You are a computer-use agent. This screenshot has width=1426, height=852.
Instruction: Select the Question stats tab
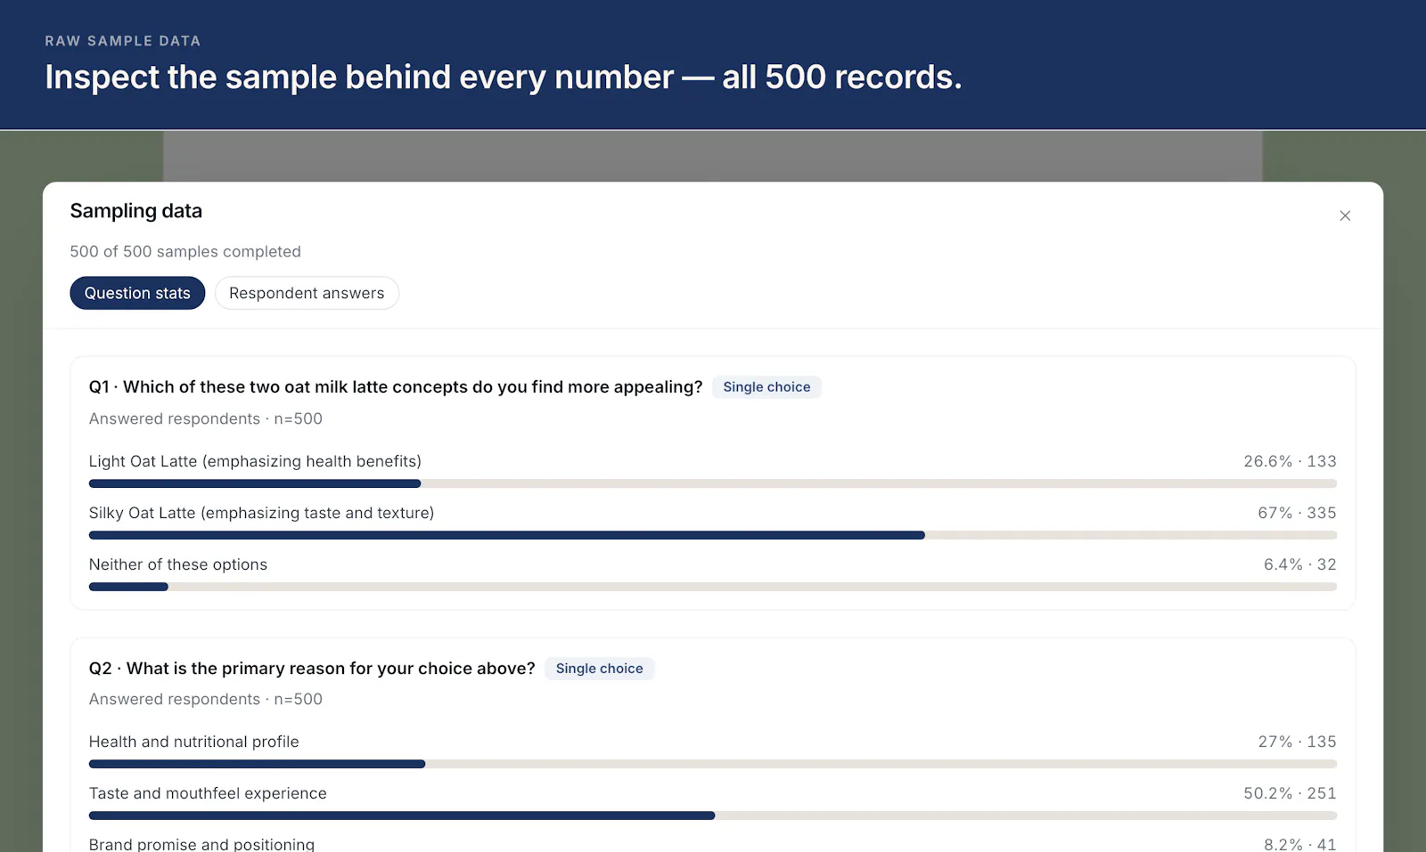[137, 293]
